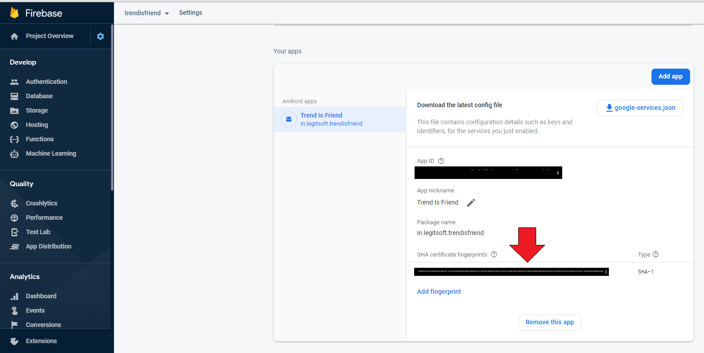Image resolution: width=704 pixels, height=353 pixels.
Task: Select Trend Is Friend in Android apps list
Action: click(340, 119)
